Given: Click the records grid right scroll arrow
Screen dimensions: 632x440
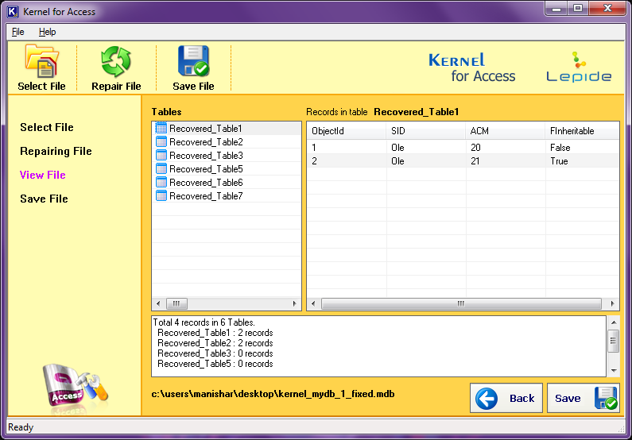Looking at the screenshot, I should click(613, 303).
